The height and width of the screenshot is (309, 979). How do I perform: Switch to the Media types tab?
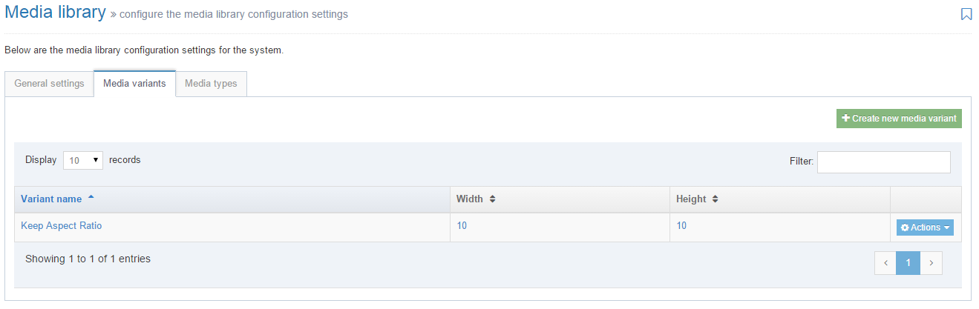point(211,84)
